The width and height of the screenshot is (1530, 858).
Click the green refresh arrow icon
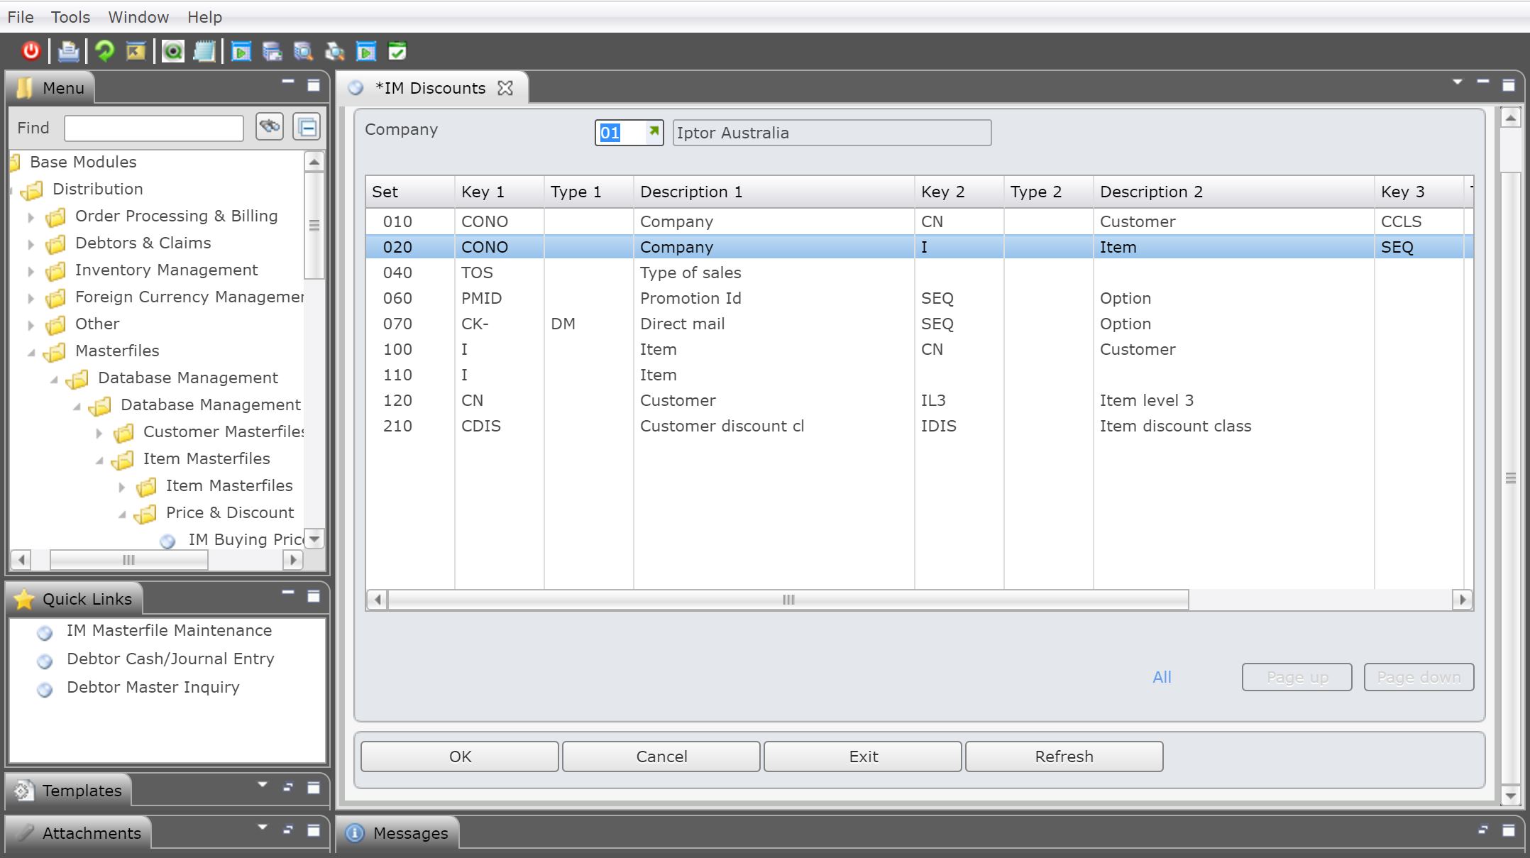click(x=105, y=51)
